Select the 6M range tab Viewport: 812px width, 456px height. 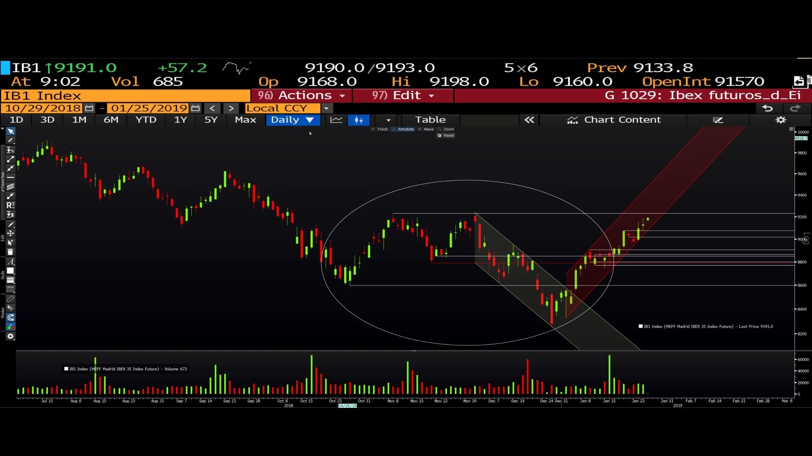pos(111,120)
